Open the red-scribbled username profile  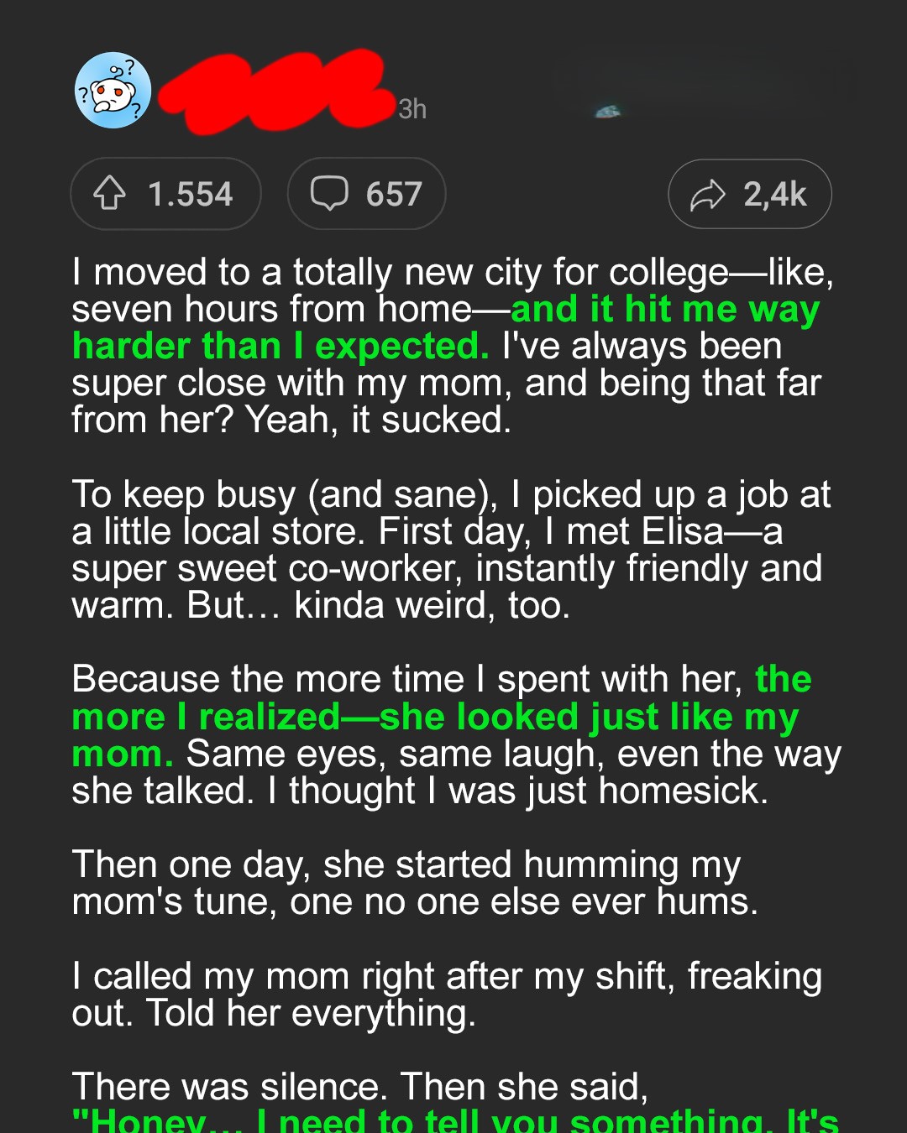pos(273,91)
